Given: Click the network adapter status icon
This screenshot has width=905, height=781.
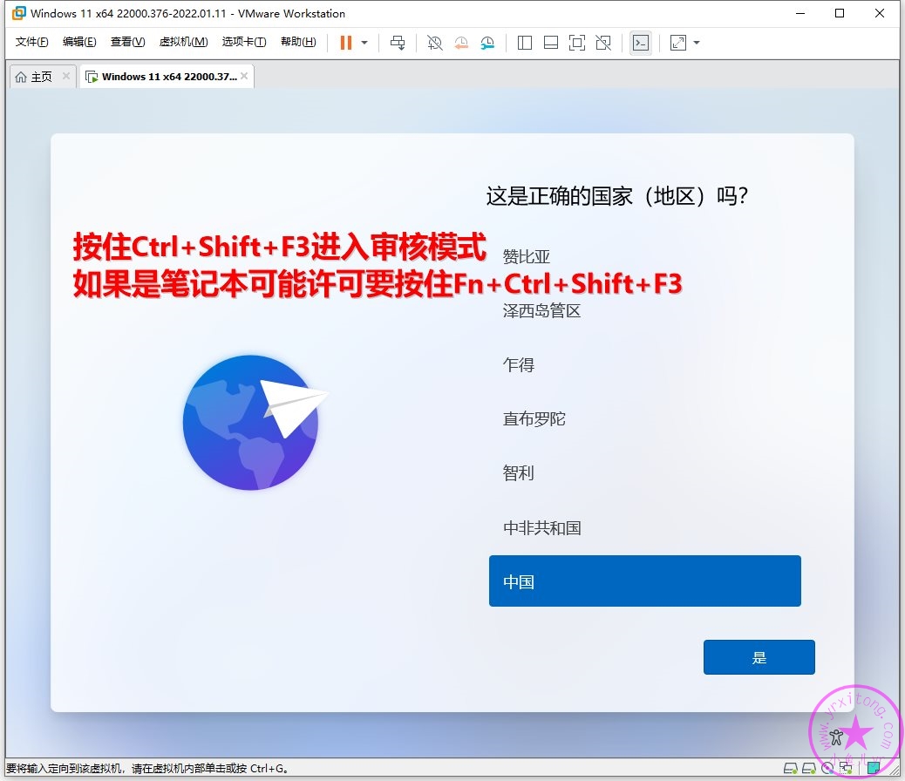Looking at the screenshot, I should 846,768.
